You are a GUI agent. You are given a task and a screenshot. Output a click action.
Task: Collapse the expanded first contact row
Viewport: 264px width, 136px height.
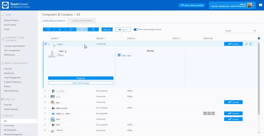[49, 44]
